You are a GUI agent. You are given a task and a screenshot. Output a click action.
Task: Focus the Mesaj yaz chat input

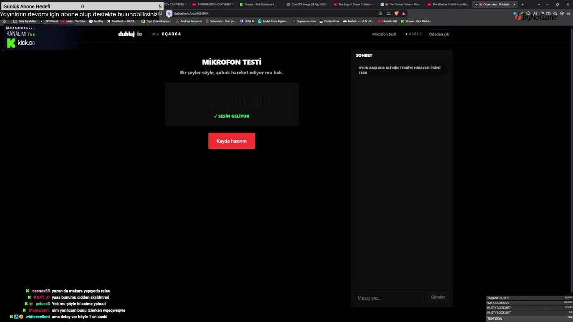coord(389,298)
